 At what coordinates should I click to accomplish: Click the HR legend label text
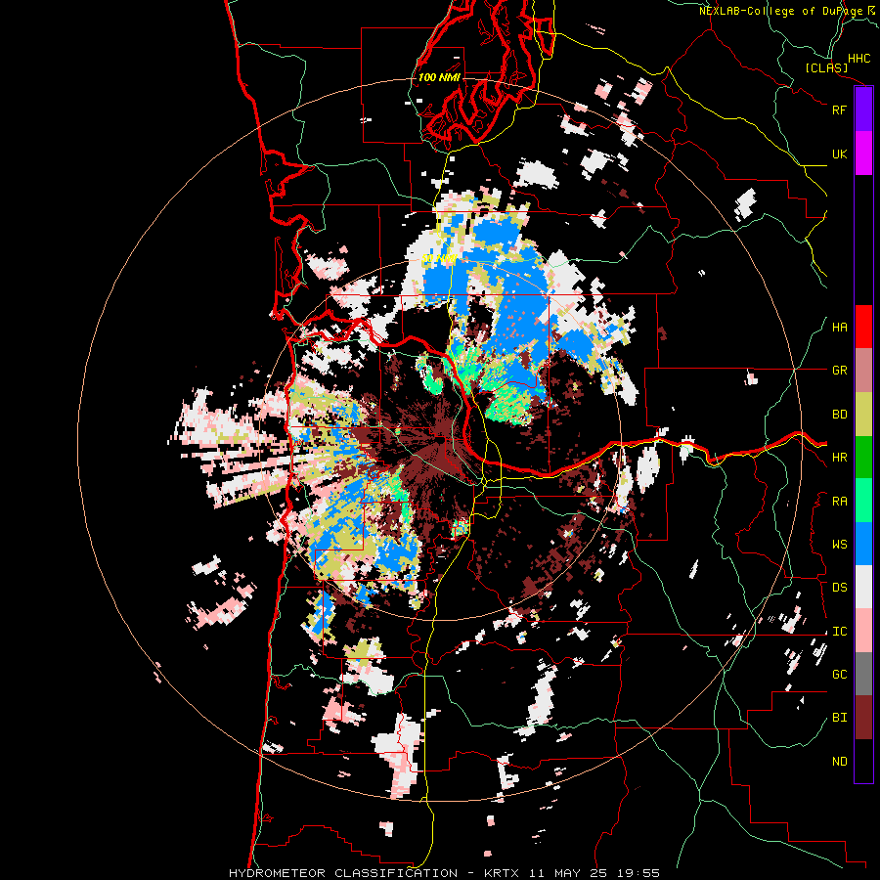839,458
